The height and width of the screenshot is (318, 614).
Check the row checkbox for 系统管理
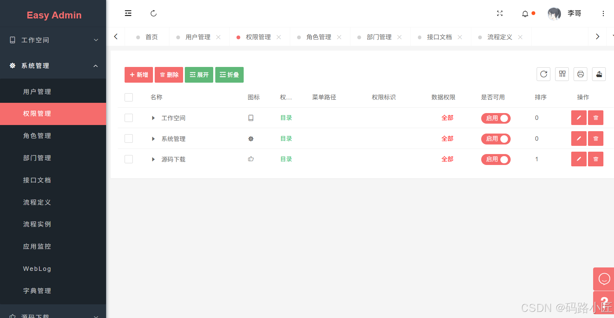tap(128, 139)
